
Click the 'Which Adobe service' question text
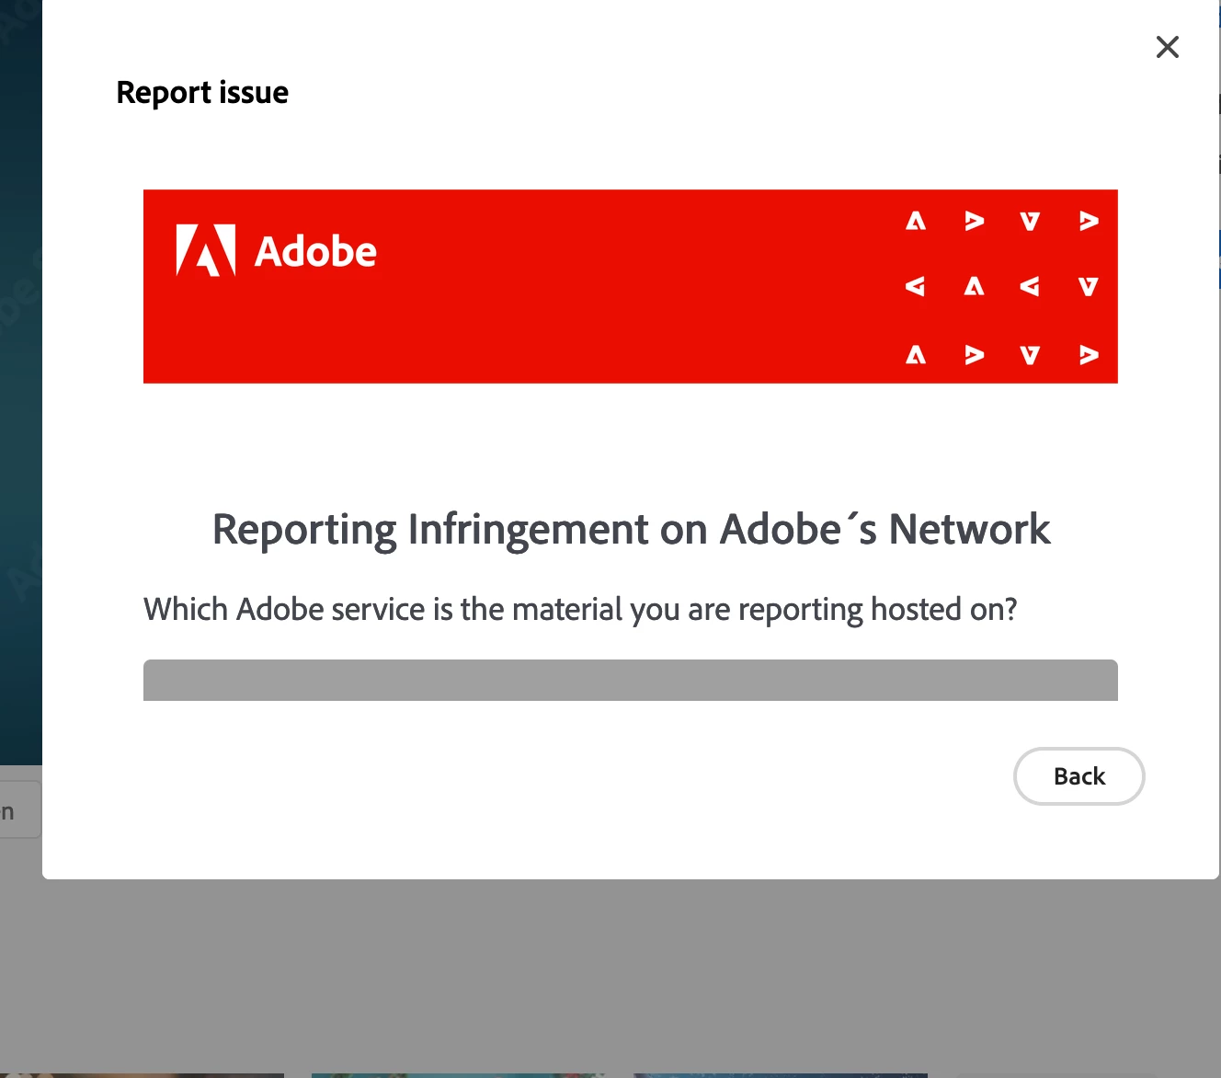point(580,610)
